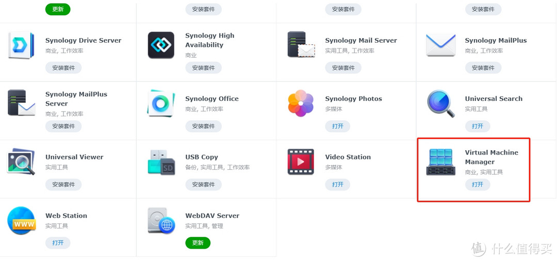Click the WebDAV Server title
Viewport: 557px width, 262px height.
coord(212,216)
